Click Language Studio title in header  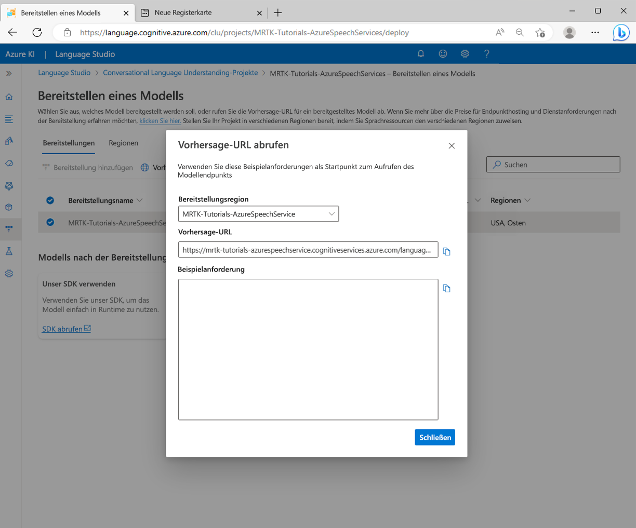[x=85, y=54]
